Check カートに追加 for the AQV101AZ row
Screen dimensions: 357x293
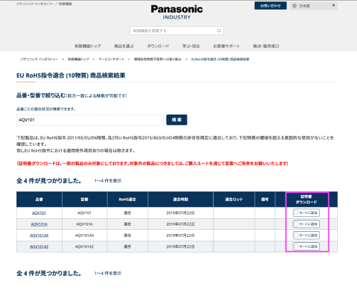306,246
